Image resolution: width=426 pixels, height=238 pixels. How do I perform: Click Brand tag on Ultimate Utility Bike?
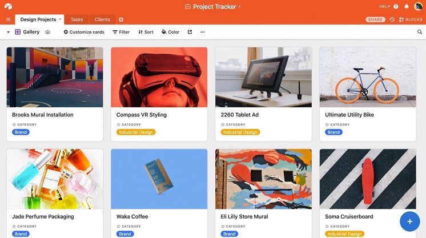(x=333, y=132)
